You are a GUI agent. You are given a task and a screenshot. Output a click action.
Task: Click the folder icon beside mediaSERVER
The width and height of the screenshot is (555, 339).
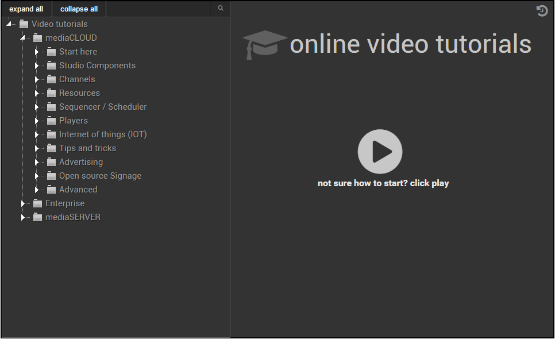[37, 217]
